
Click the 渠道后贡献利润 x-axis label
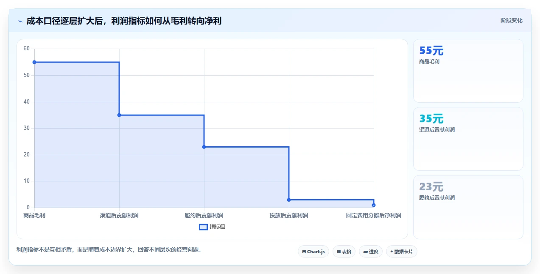click(x=119, y=216)
